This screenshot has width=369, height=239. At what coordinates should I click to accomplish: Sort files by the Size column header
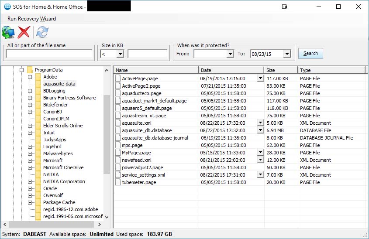pos(280,70)
